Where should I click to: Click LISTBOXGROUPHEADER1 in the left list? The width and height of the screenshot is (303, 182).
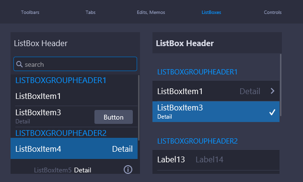coord(61,80)
